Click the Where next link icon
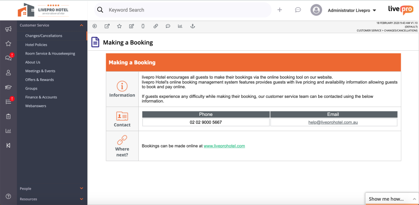This screenshot has height=205, width=419. tap(122, 140)
